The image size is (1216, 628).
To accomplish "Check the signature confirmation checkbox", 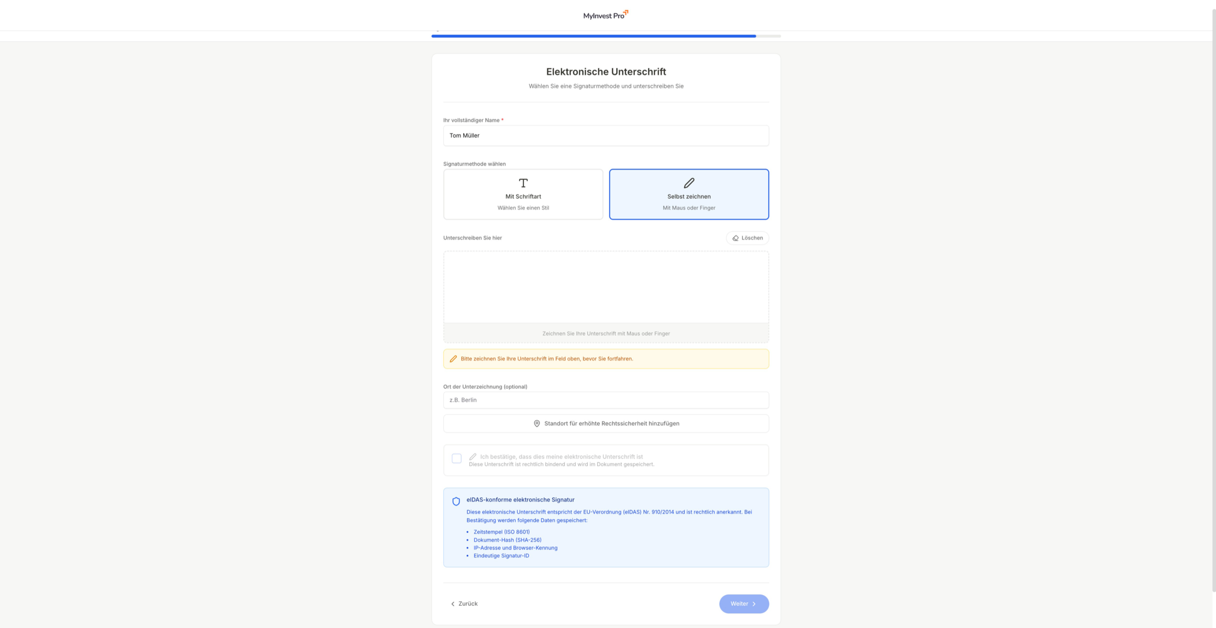I will pyautogui.click(x=457, y=458).
